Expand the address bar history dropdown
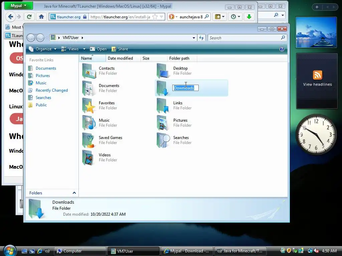This screenshot has height=256, width=342. tap(194, 38)
